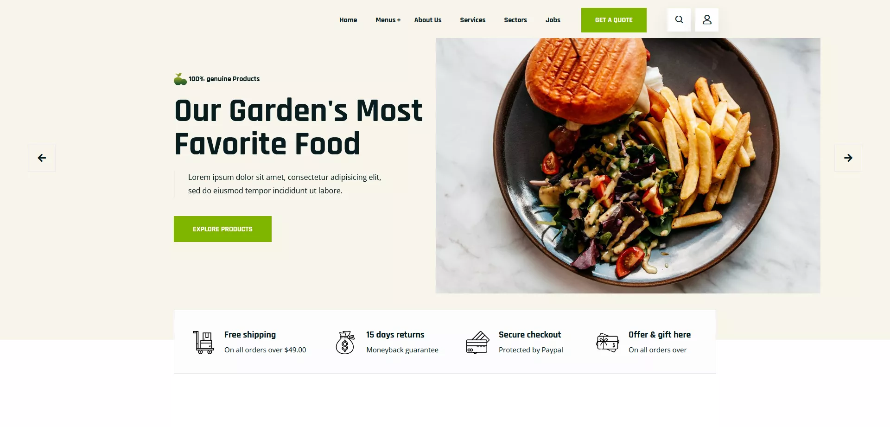Open the search magnifier icon
This screenshot has width=890, height=427.
[x=679, y=20]
